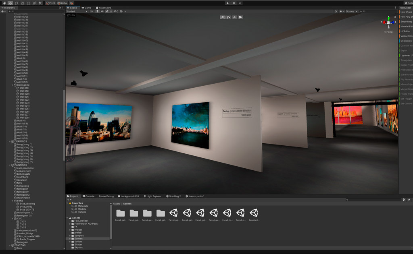Click the Hierarchy search field

point(35,11)
